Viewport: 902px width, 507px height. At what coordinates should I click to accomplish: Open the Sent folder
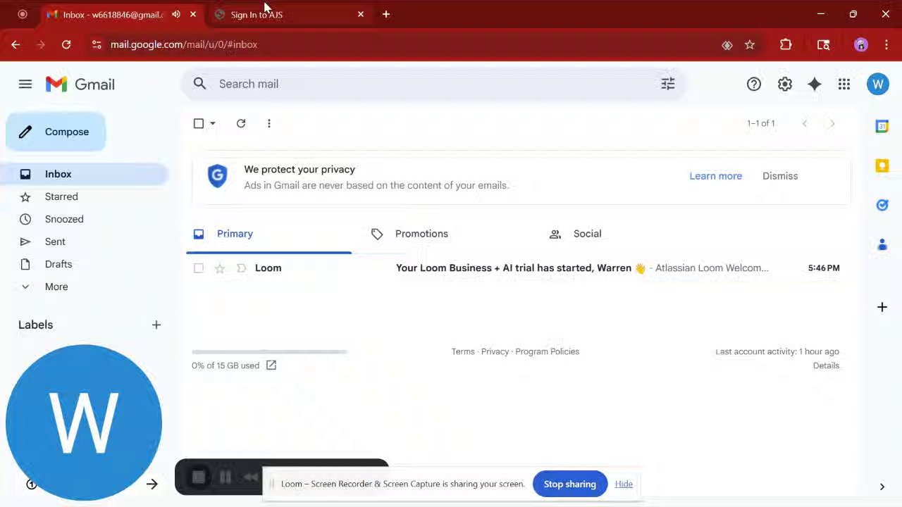click(84, 242)
